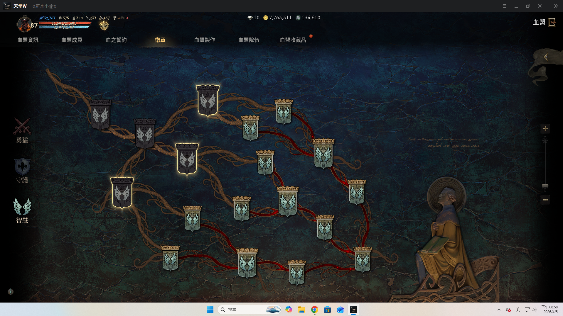The height and width of the screenshot is (316, 563).
Task: Click the 血盟 exit door icon
Action: [552, 22]
